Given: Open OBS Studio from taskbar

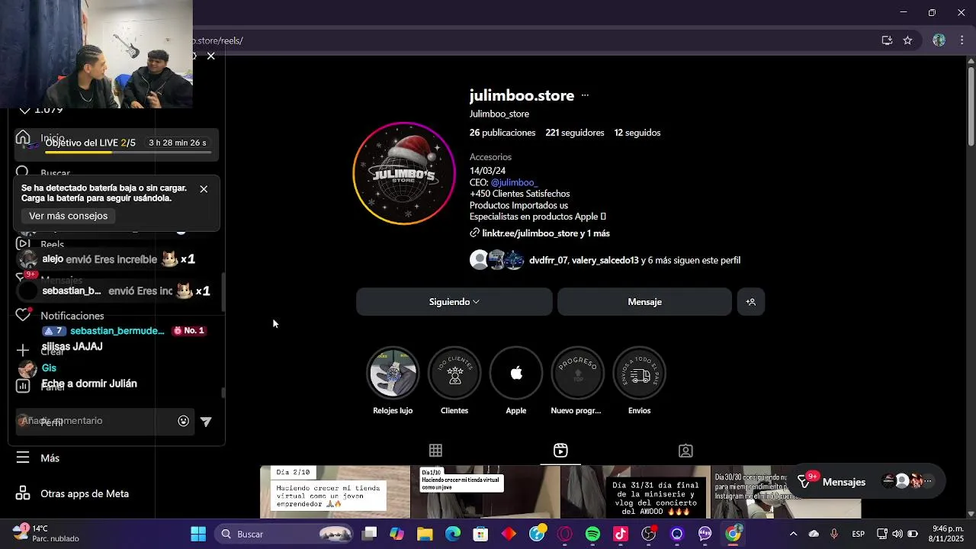Looking at the screenshot, I should (x=649, y=534).
